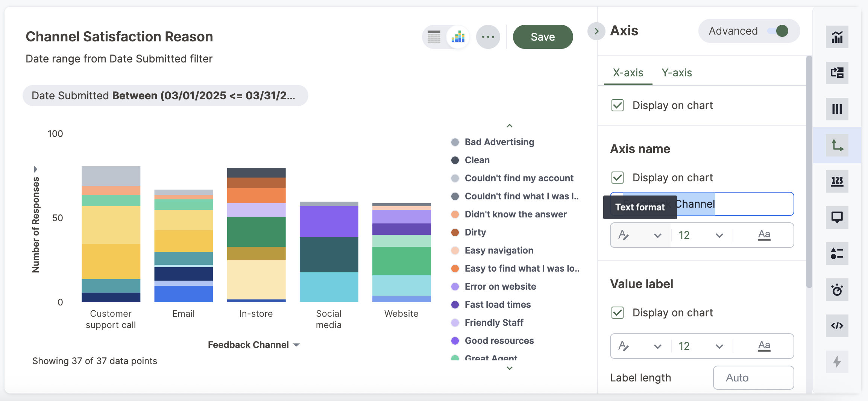The image size is (868, 401).
Task: Switch to table view icon
Action: pos(434,37)
